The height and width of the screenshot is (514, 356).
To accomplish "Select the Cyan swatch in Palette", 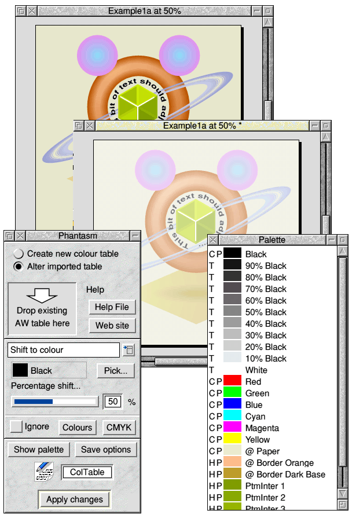I will 233,415.
